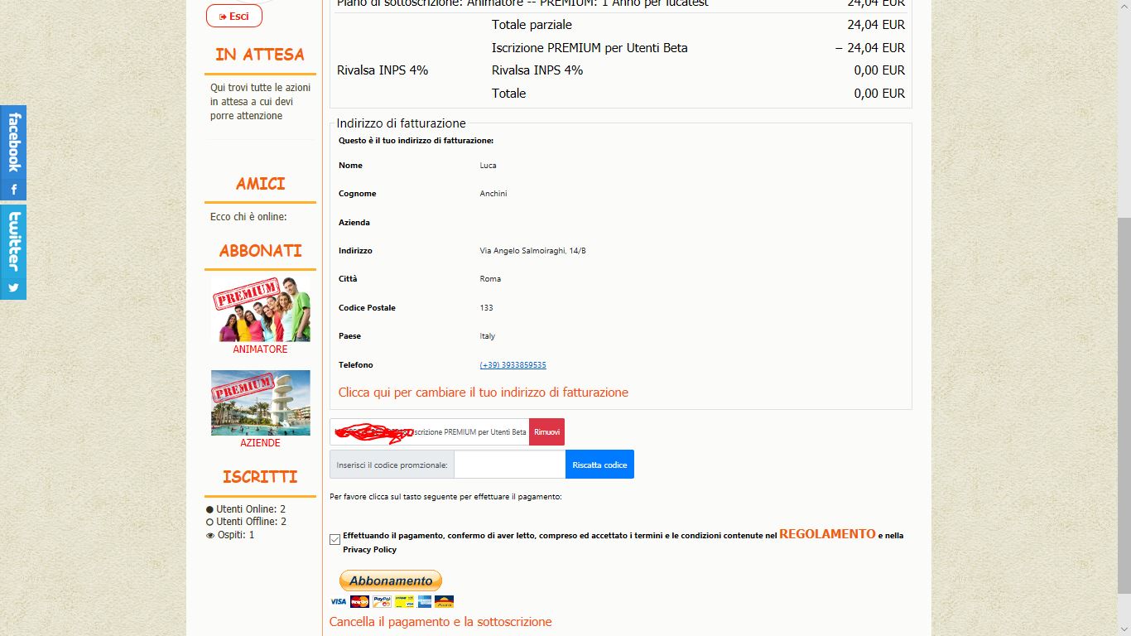This screenshot has width=1131, height=636.
Task: Open the Facebook side tab
Action: click(x=13, y=152)
